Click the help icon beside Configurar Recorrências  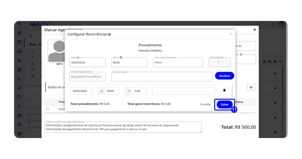pyautogui.click(x=109, y=34)
